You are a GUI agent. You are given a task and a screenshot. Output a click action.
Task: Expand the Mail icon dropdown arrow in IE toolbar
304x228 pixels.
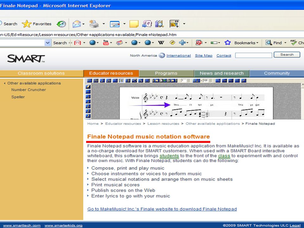click(84, 24)
